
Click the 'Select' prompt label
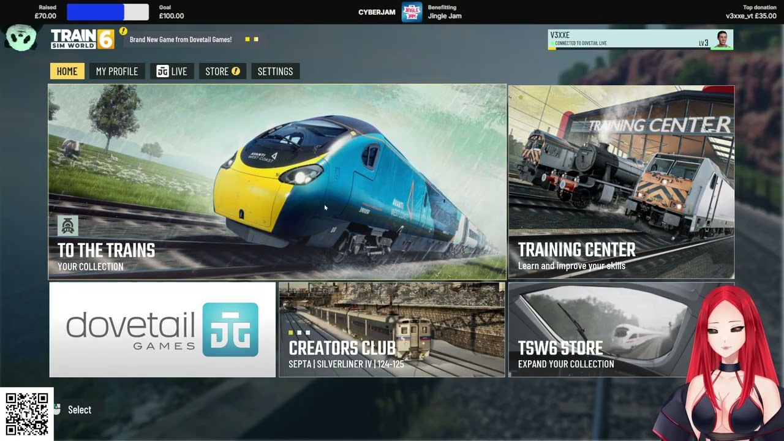pyautogui.click(x=80, y=410)
